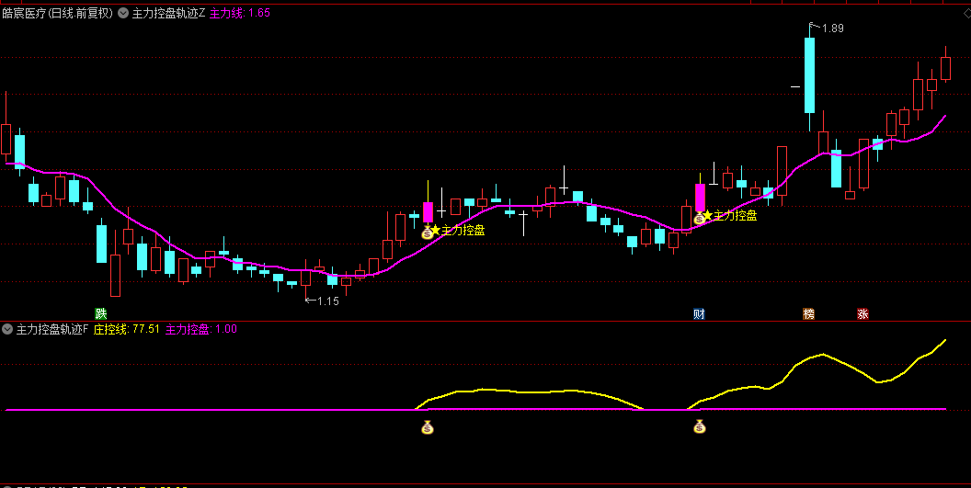Click the 庄控线: 77.51 value
The width and height of the screenshot is (971, 488).
coord(127,329)
